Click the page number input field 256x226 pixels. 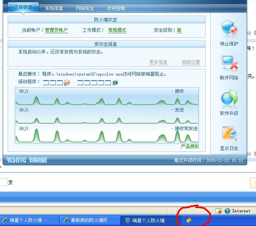coord(3,182)
